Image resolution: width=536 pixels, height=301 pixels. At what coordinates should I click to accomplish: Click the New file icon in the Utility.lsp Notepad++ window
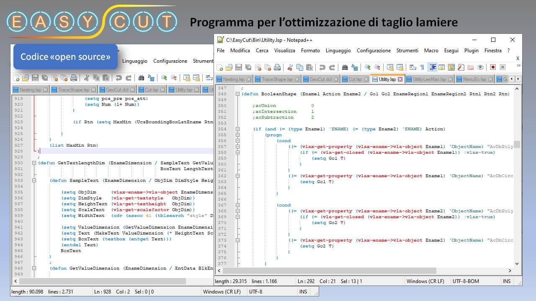pyautogui.click(x=220, y=67)
